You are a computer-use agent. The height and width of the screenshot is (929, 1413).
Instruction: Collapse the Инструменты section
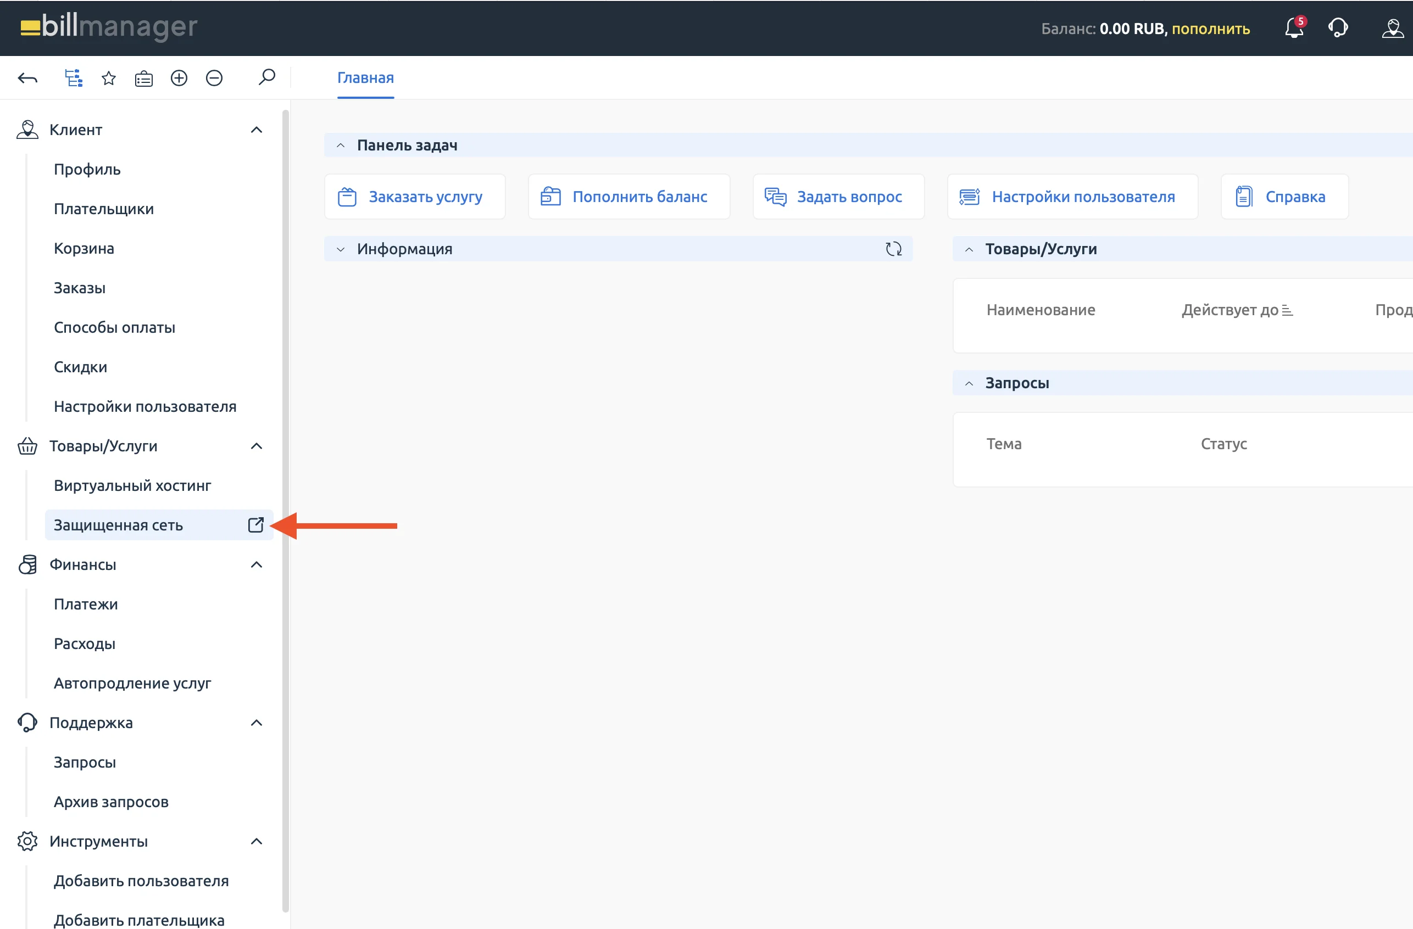(256, 841)
